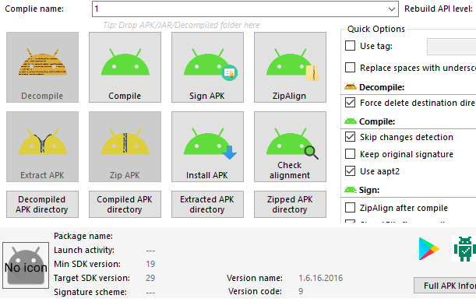This screenshot has width=476, height=302.
Task: Enable ZipAlign after compile
Action: pyautogui.click(x=350, y=208)
